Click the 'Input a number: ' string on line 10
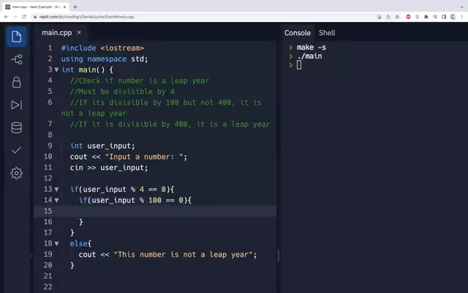This screenshot has height=293, width=468. click(144, 157)
